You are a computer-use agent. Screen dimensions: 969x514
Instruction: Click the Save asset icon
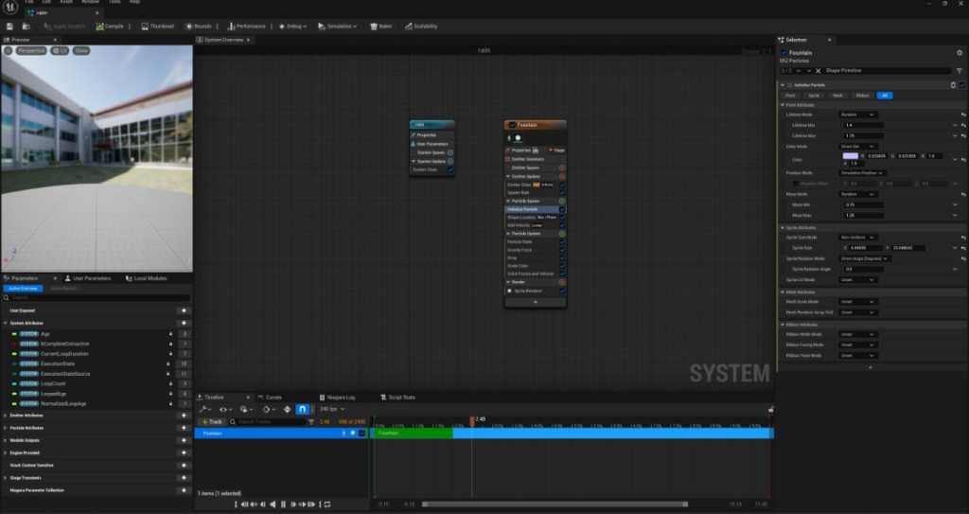(x=9, y=27)
